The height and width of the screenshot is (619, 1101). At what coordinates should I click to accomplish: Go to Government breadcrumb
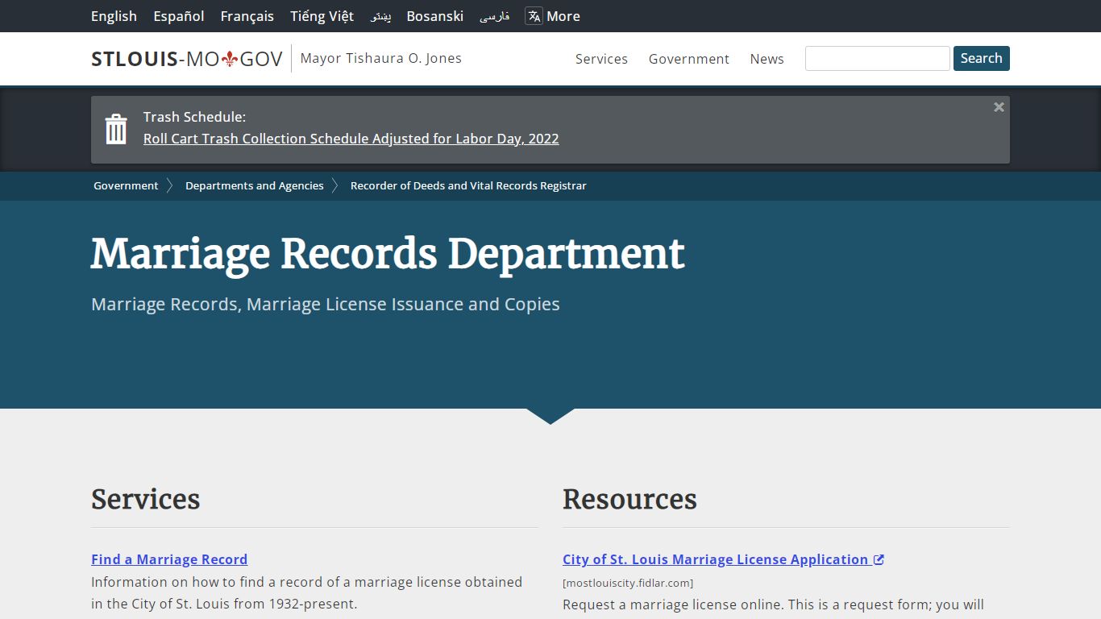[126, 185]
